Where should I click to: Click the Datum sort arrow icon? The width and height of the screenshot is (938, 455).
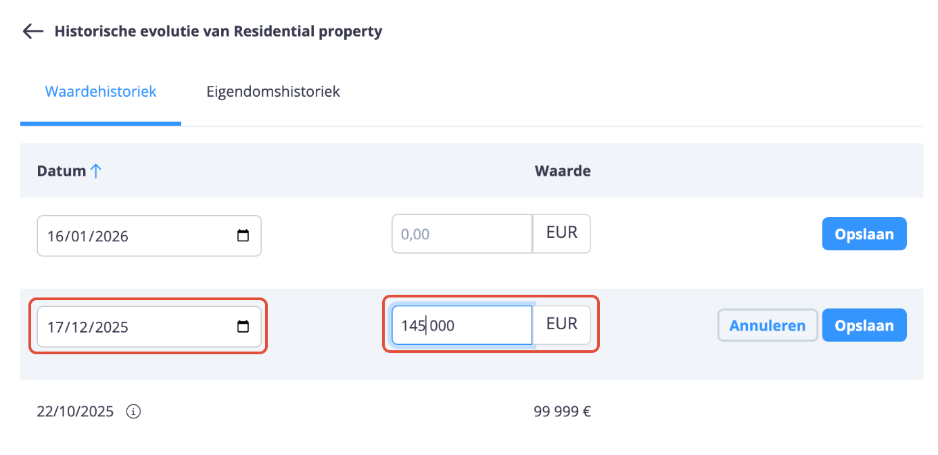(95, 171)
